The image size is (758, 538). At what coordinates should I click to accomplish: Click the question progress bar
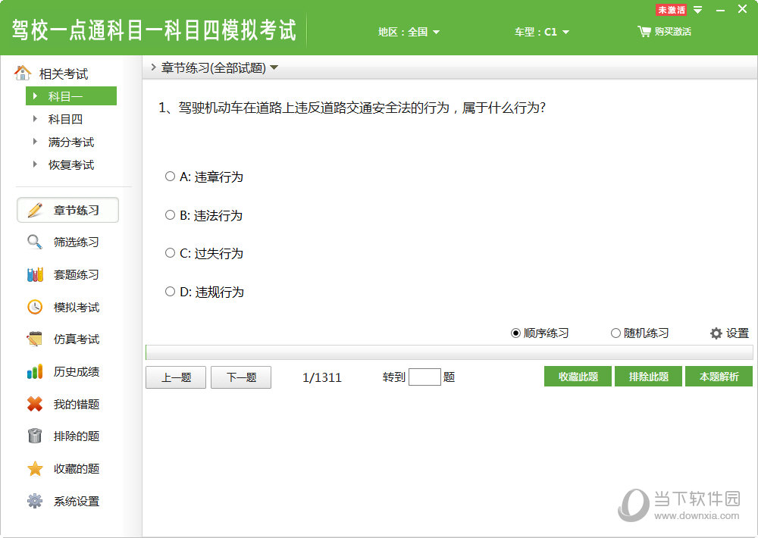click(449, 352)
